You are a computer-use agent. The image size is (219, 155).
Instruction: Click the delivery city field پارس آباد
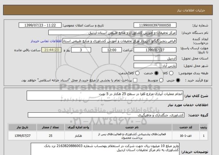click(155, 66)
